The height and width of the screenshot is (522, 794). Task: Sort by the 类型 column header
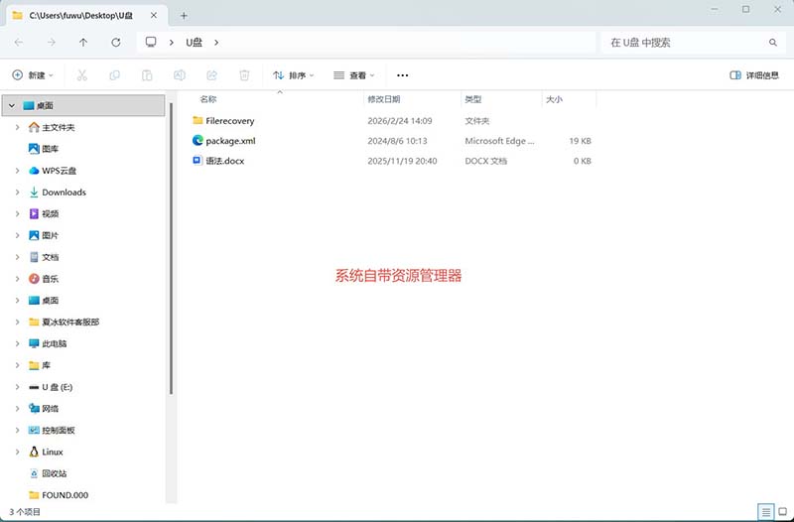point(473,99)
